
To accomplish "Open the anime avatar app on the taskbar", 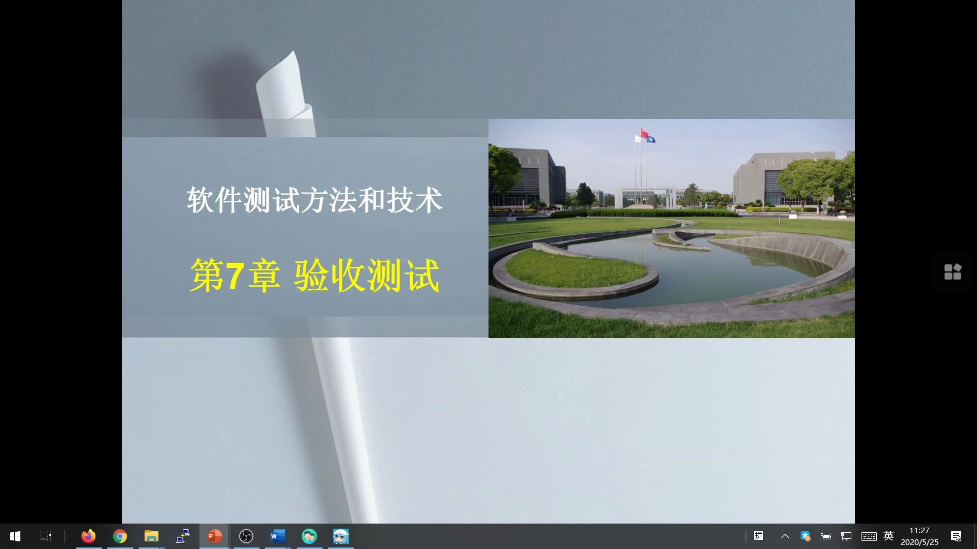I will coord(341,536).
